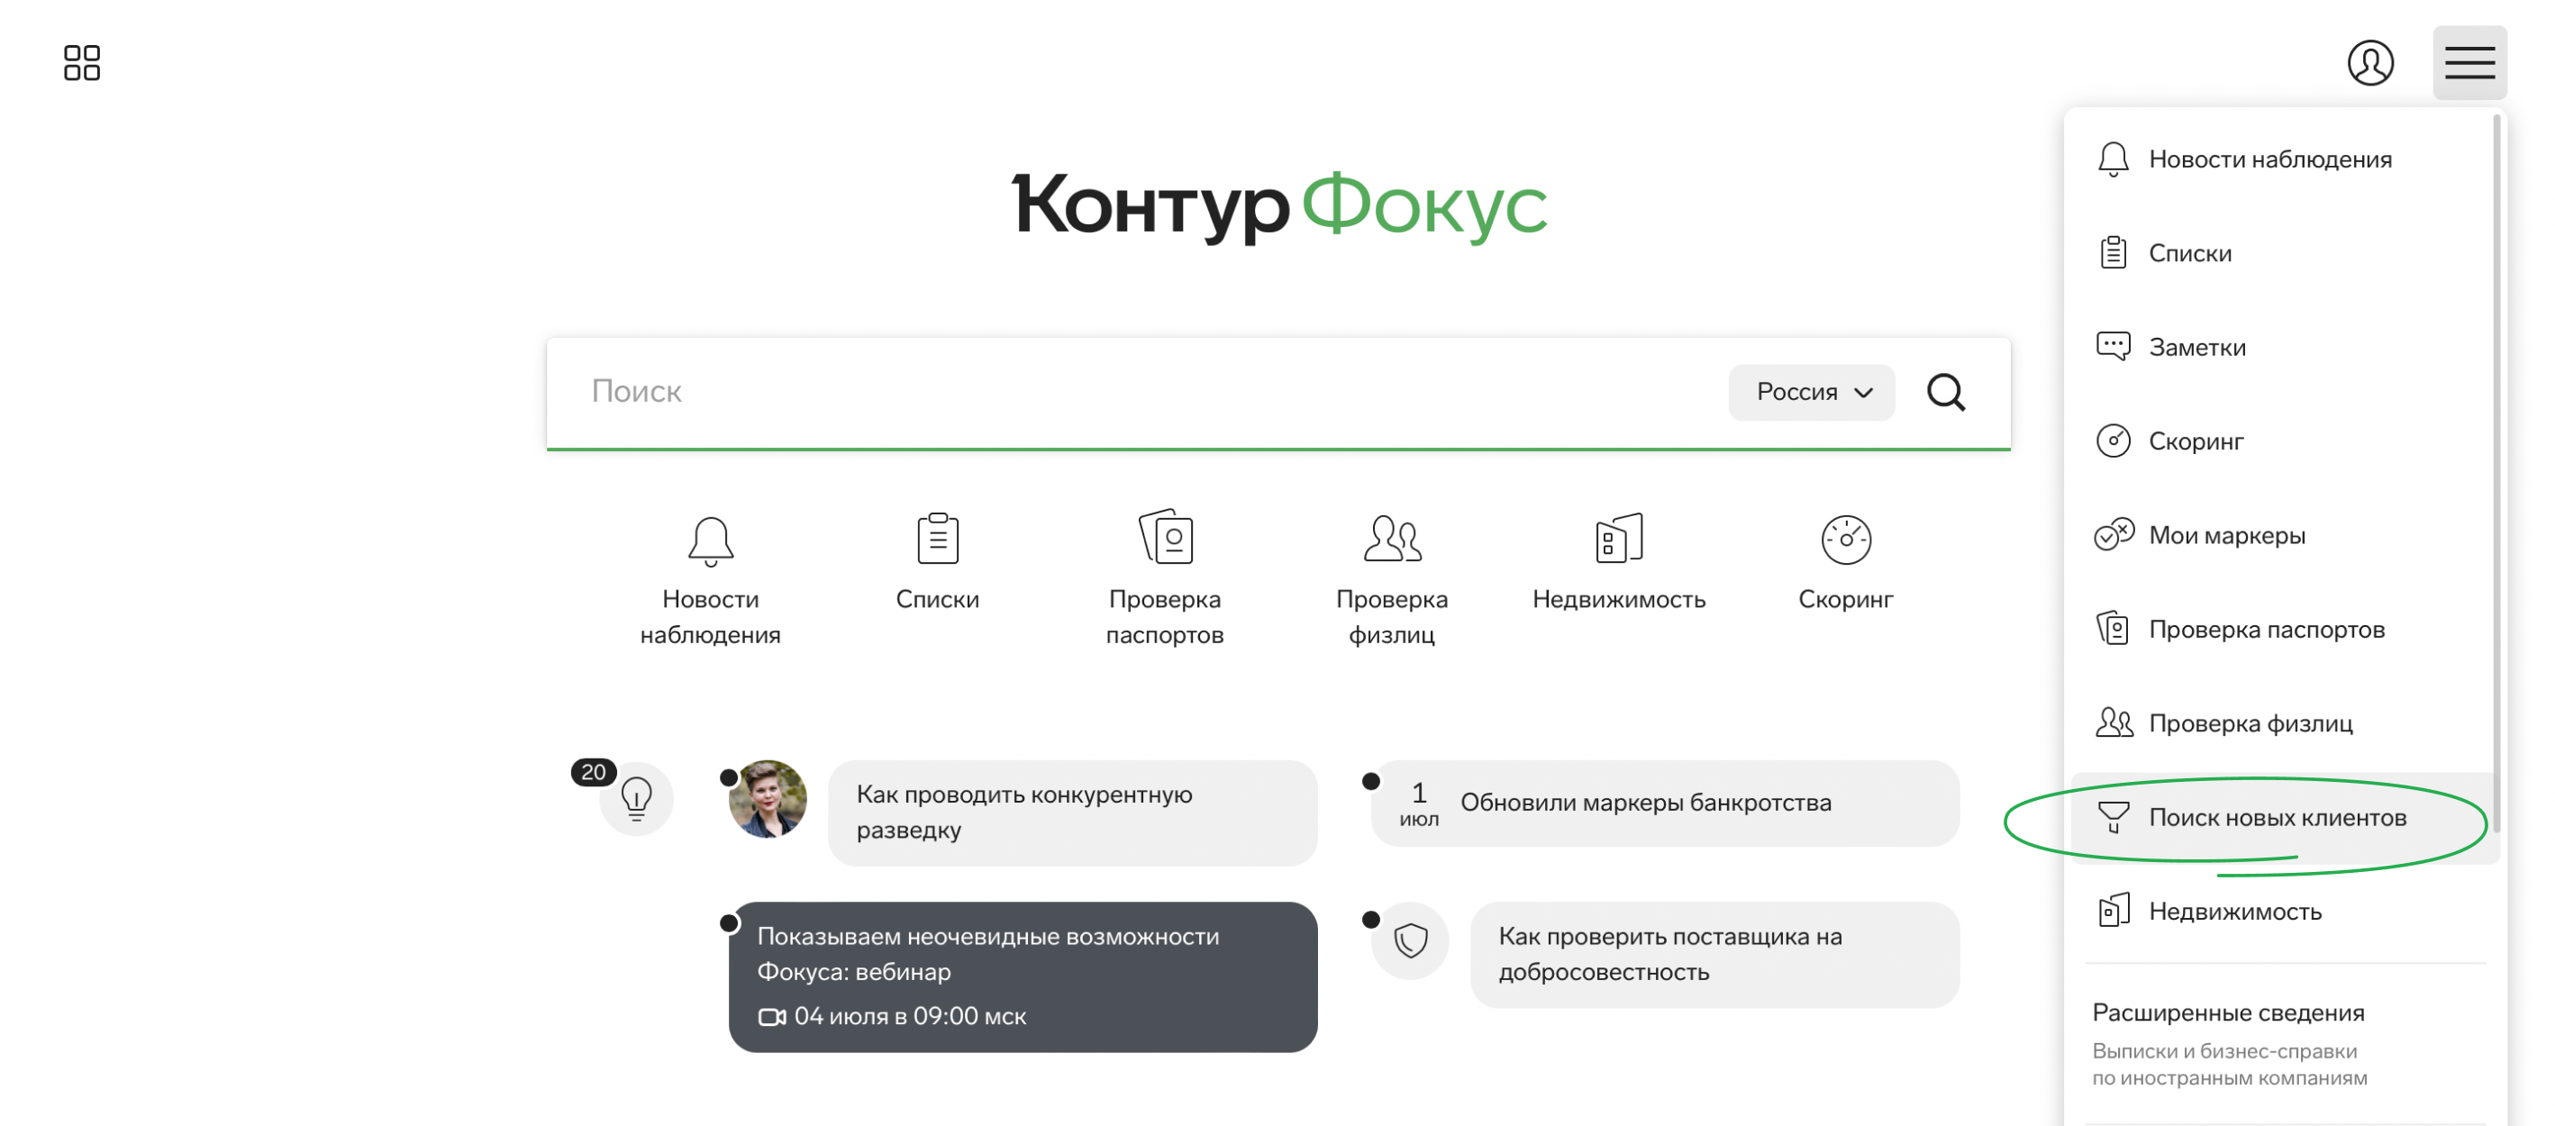
Task: Open Списки clipboard icon under search
Action: pos(936,538)
